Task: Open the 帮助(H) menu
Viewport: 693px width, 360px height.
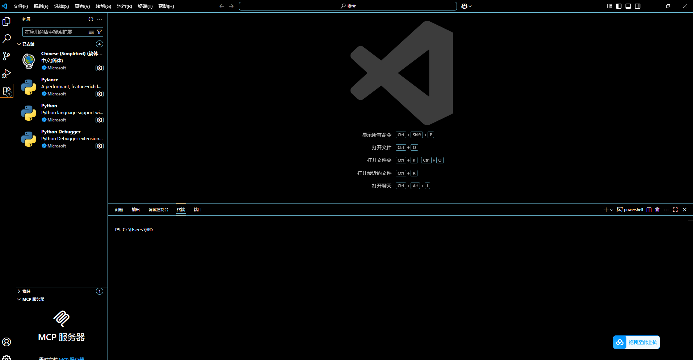Action: tap(166, 6)
